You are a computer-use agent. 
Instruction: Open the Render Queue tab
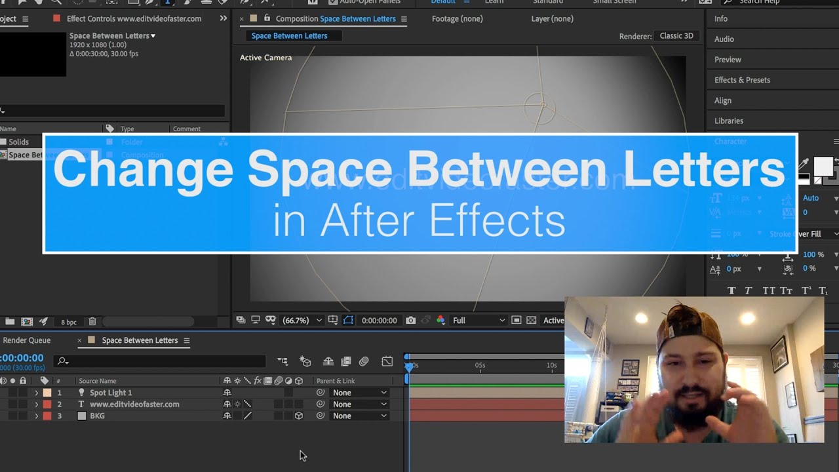[x=26, y=340]
